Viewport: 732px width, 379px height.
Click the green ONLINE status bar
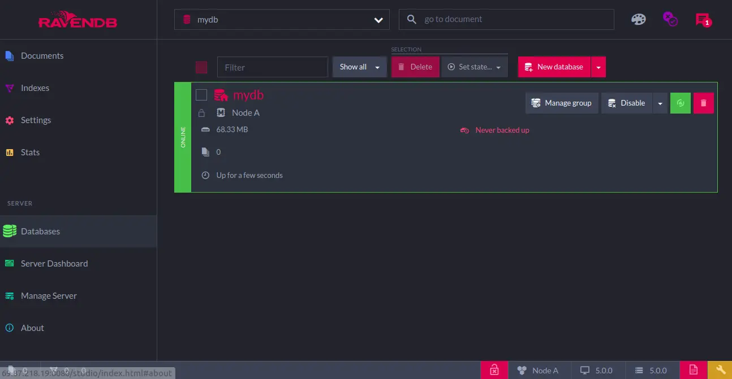coord(183,137)
